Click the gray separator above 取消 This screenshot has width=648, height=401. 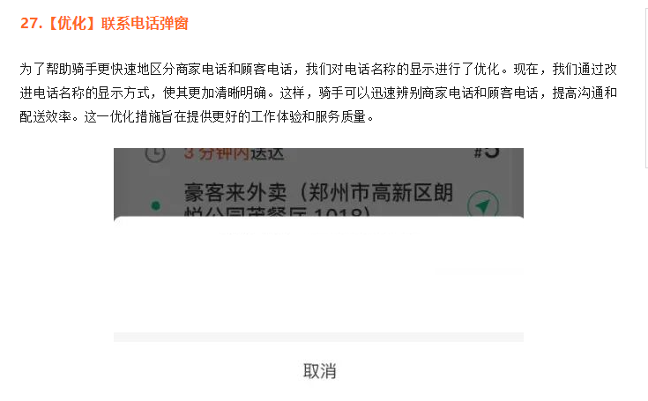(x=318, y=337)
